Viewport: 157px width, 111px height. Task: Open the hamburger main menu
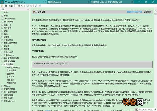[x=2, y=2]
